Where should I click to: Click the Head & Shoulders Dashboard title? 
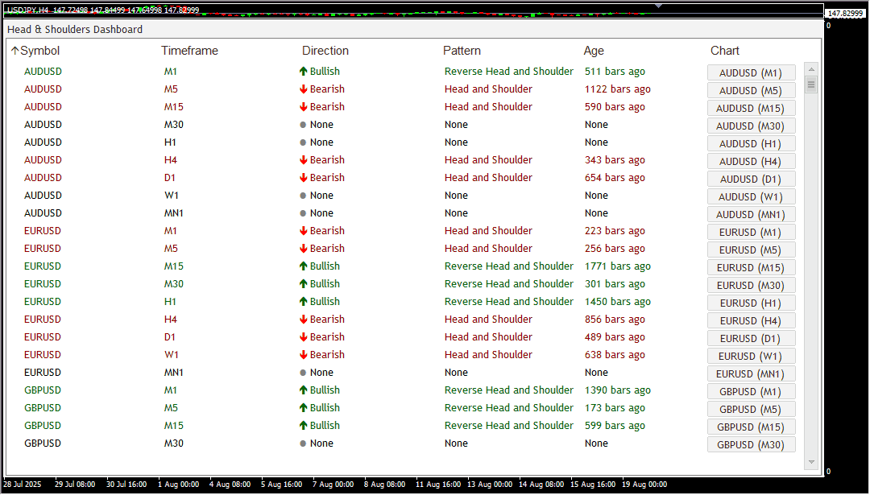(x=75, y=30)
